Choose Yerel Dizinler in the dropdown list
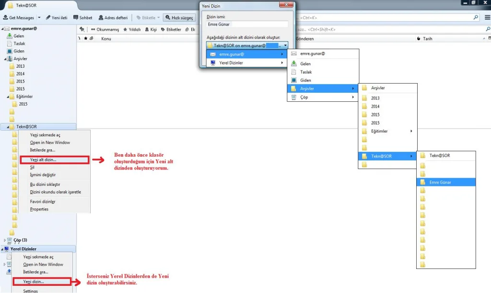This screenshot has height=293, width=491. coord(231,63)
